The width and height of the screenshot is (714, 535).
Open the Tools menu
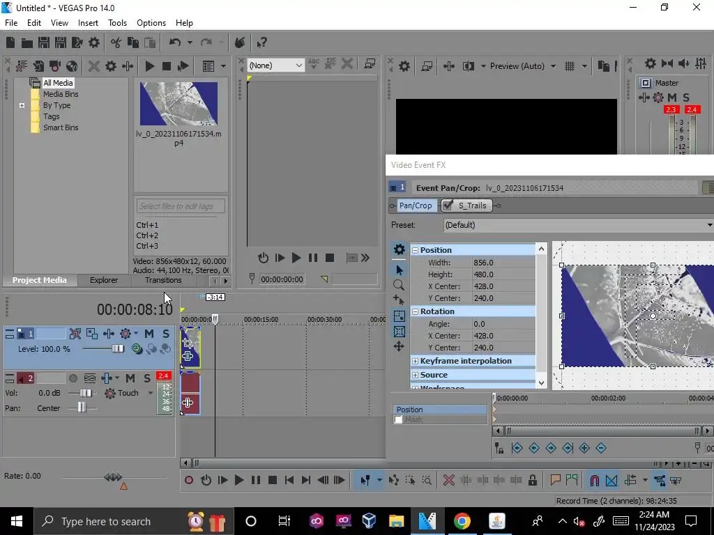[117, 23]
